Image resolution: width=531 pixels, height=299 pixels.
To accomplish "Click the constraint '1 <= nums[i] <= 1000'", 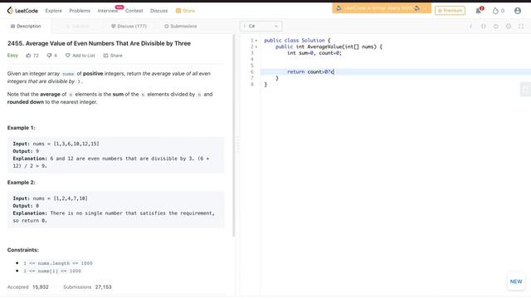I will pos(52,271).
